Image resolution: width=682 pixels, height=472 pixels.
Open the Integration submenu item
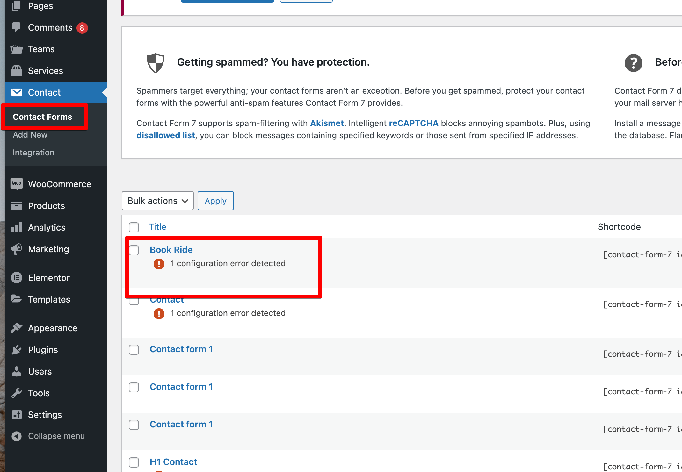click(x=33, y=153)
